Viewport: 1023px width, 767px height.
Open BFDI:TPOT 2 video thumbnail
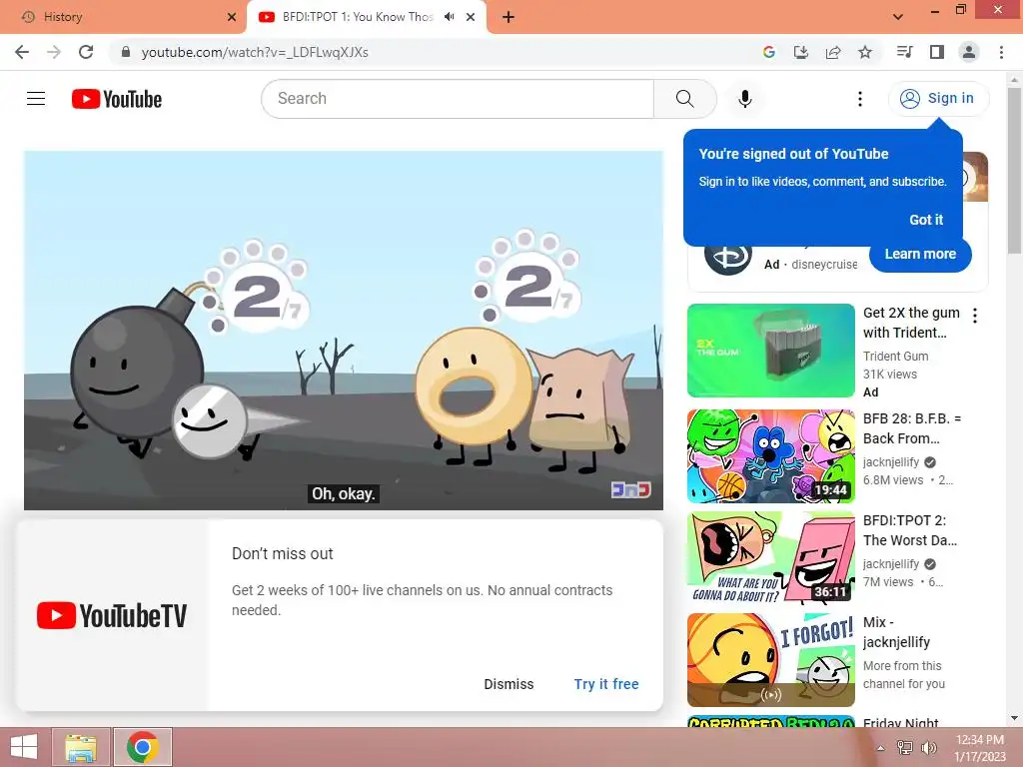click(x=770, y=557)
